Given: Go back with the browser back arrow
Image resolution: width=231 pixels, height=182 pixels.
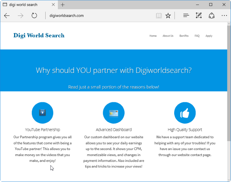Looking at the screenshot, I should 7,15.
